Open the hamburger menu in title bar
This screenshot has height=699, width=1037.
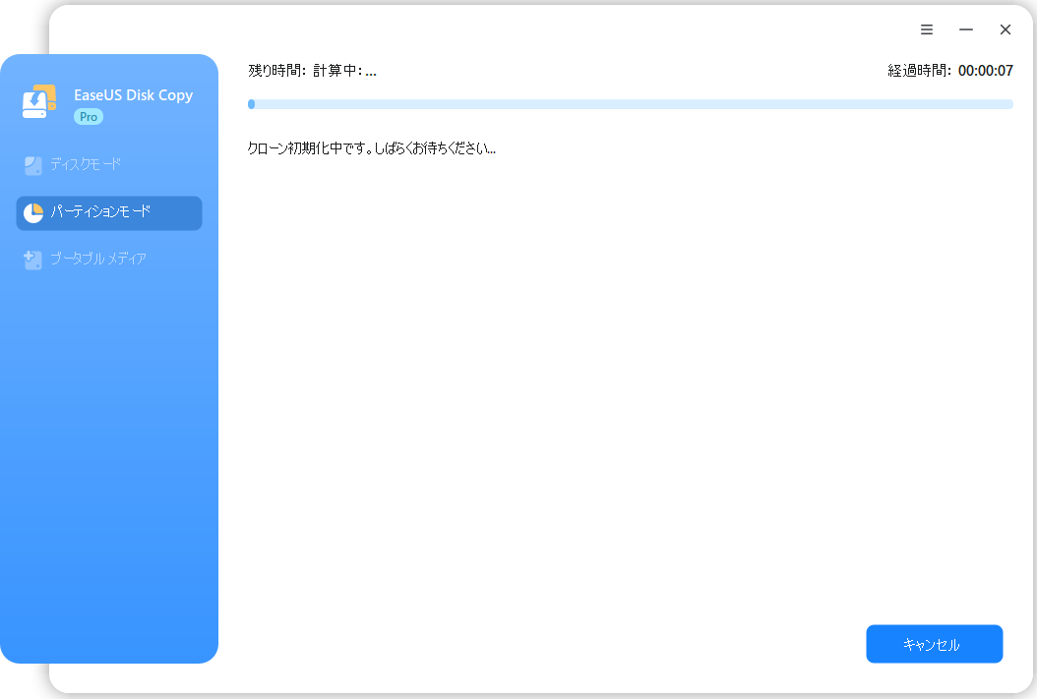click(927, 29)
